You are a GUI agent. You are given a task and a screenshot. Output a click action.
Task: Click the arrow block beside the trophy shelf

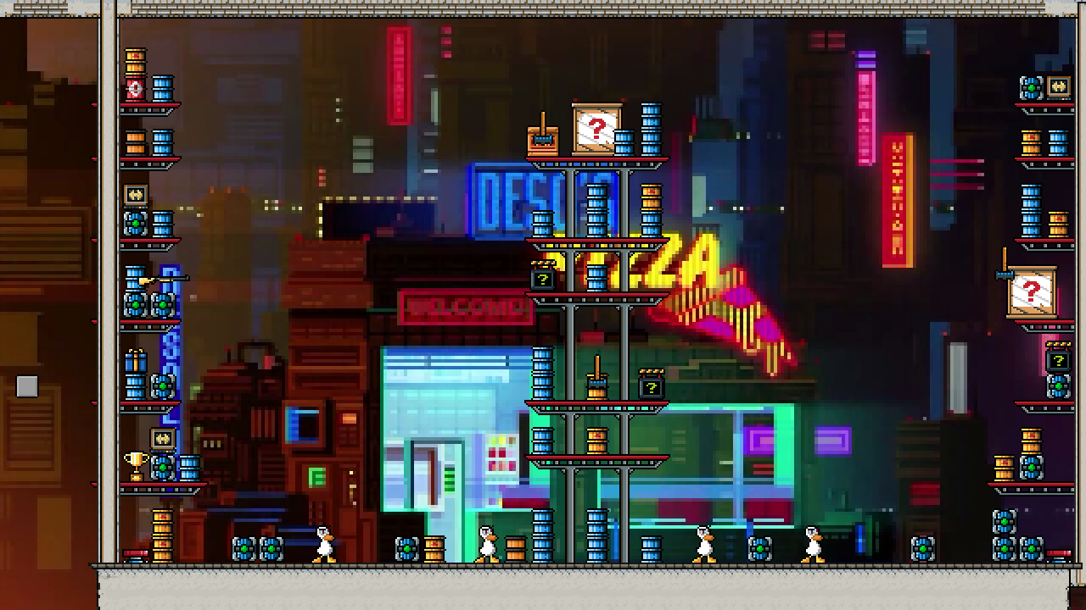162,439
